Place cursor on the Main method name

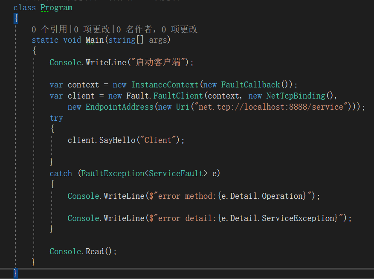tap(94, 40)
